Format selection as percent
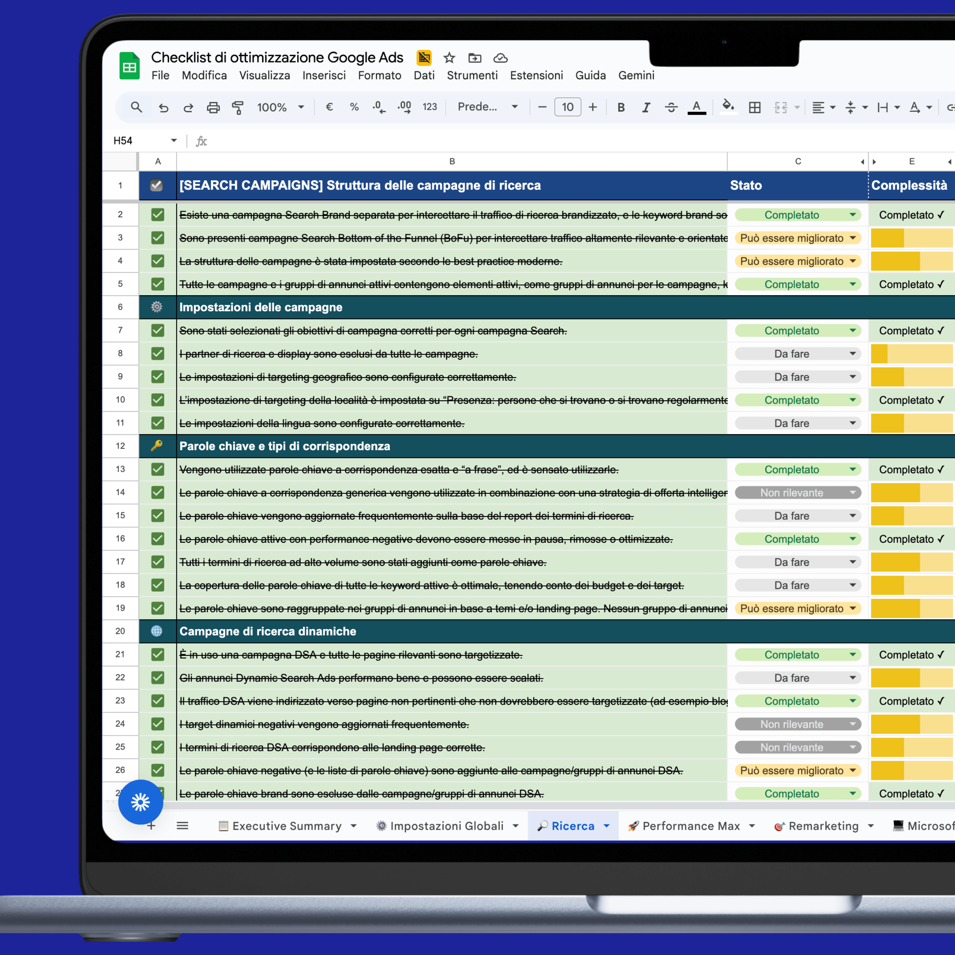The image size is (955, 955). pyautogui.click(x=354, y=107)
